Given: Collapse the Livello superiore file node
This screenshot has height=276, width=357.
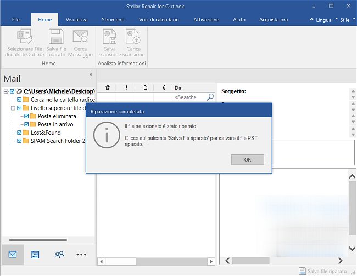Looking at the screenshot, I should click(13, 108).
